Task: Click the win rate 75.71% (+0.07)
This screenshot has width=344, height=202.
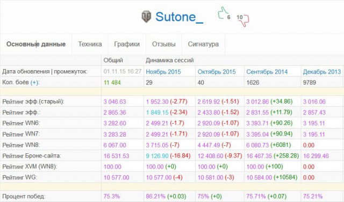Action: click(267, 196)
